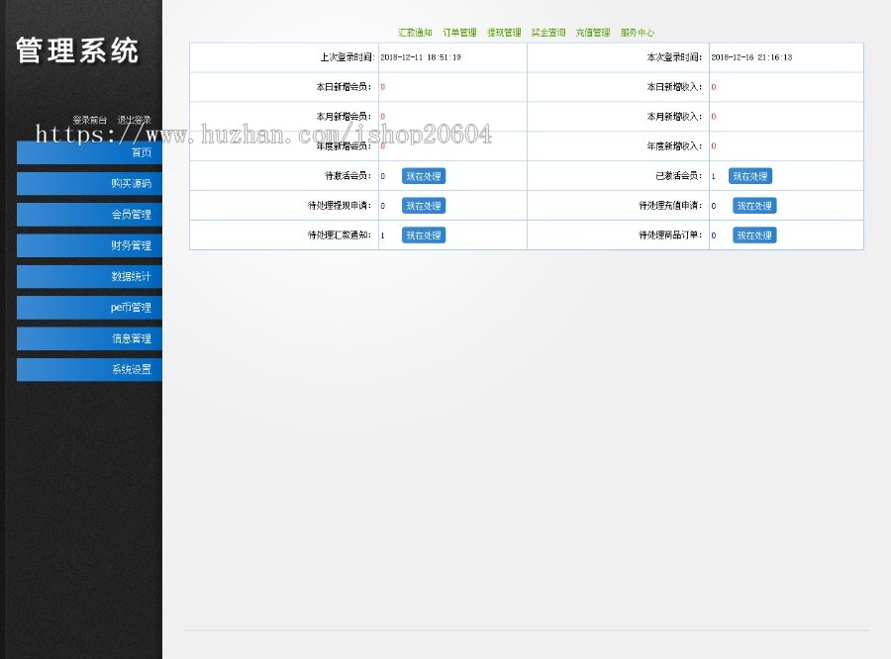Open 信息管理 in the sidebar menu
Image resolution: width=891 pixels, height=659 pixels.
point(90,338)
